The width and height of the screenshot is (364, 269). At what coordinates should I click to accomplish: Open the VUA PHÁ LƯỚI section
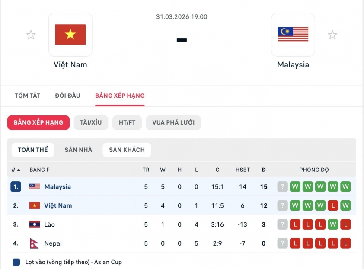pos(173,122)
